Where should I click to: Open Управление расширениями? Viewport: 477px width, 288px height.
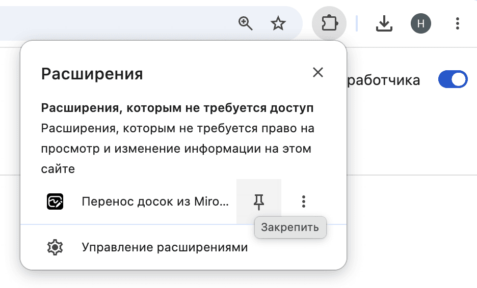point(183,247)
